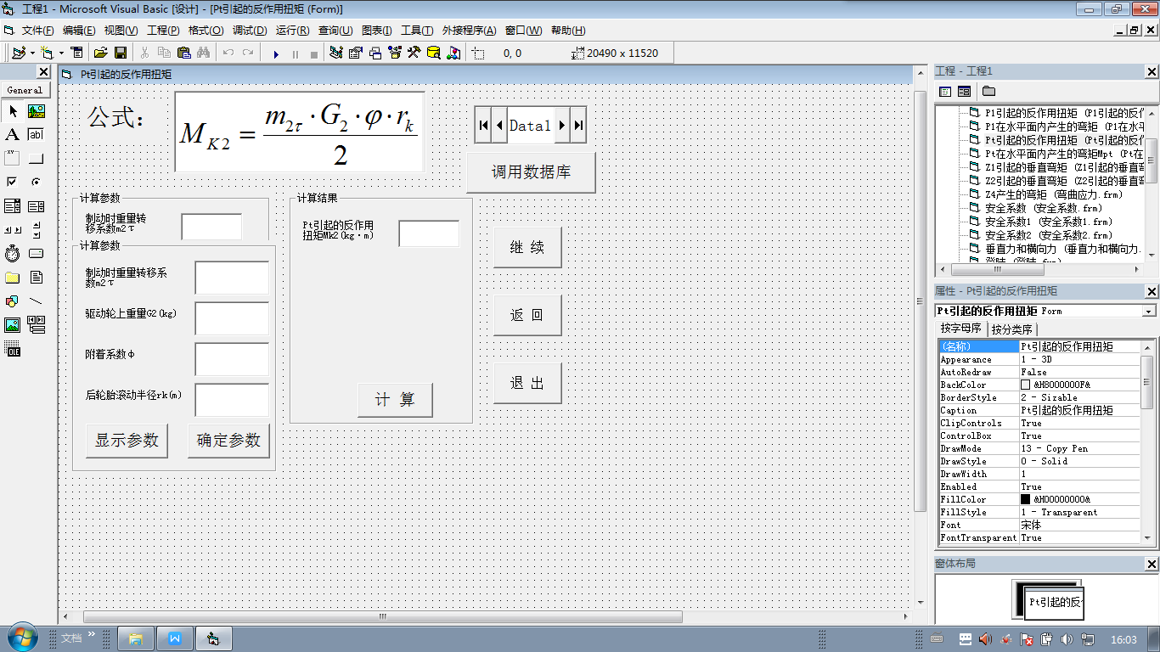The image size is (1160, 652).
Task: Click the 附着系数 input box
Action: pos(232,359)
